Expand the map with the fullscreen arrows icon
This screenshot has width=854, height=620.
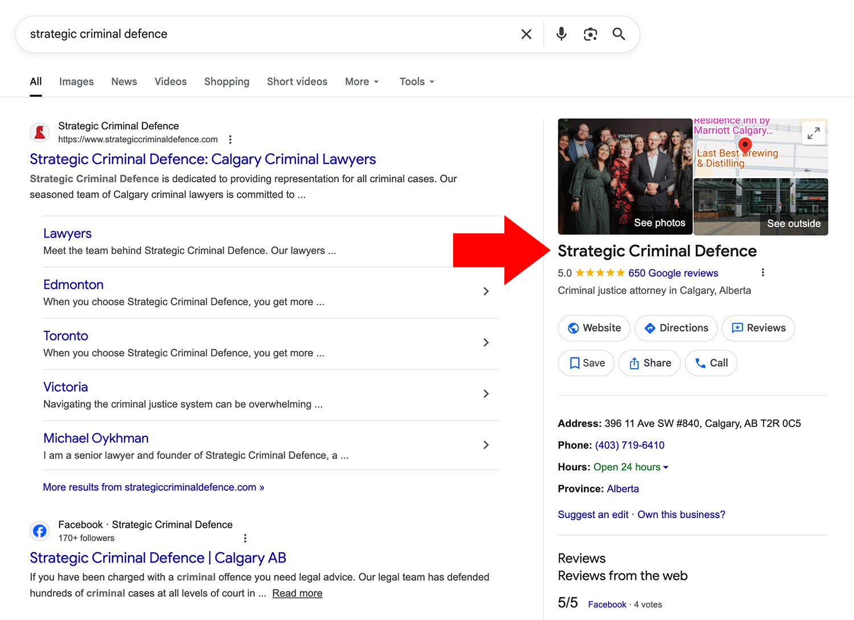pyautogui.click(x=814, y=133)
